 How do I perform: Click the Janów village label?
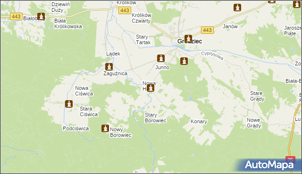[x=230, y=26]
